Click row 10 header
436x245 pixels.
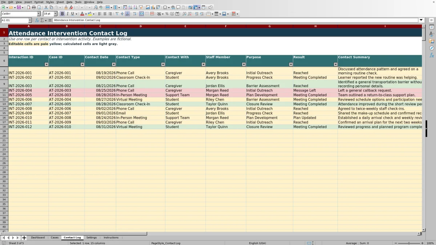(4, 90)
